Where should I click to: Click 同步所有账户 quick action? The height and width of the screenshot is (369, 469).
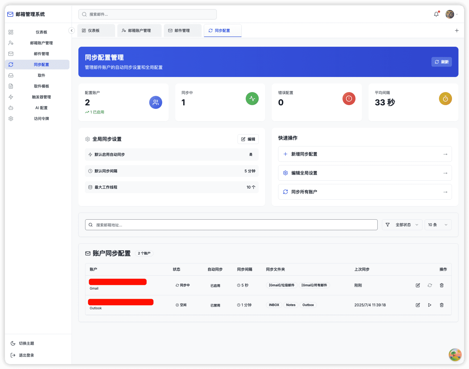(365, 192)
